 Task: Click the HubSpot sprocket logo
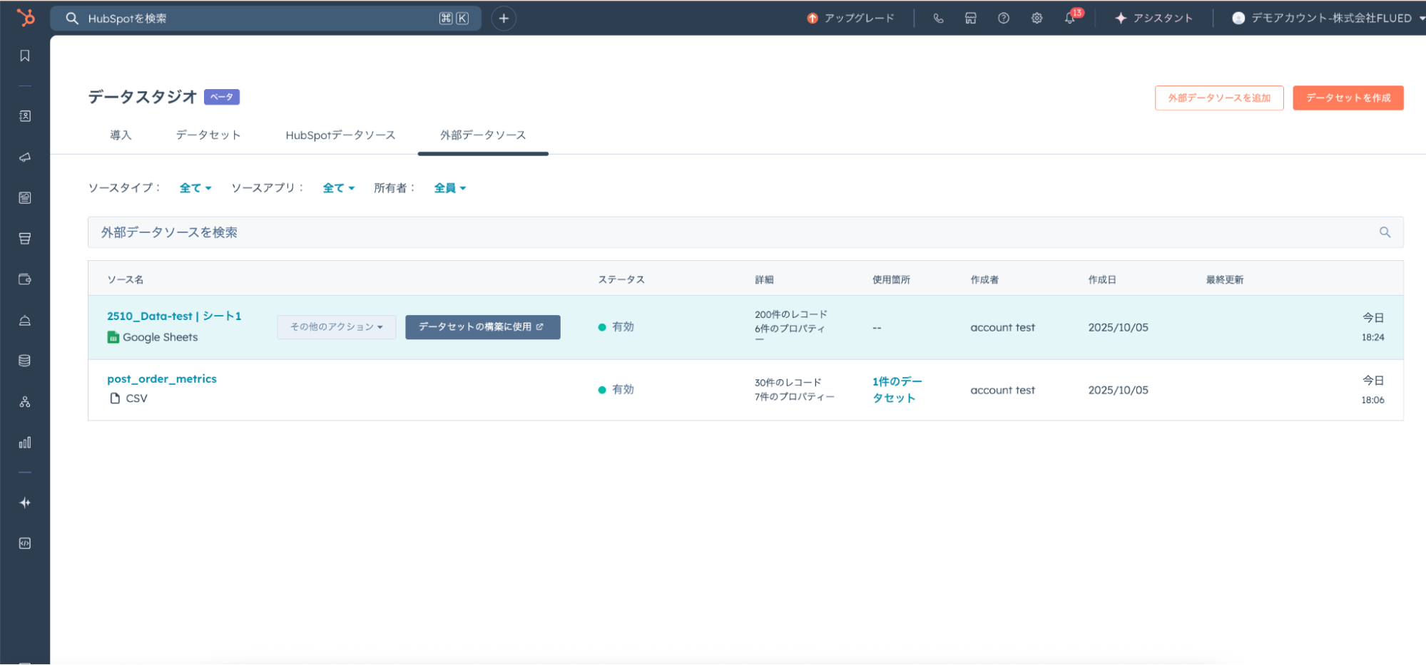tap(26, 18)
